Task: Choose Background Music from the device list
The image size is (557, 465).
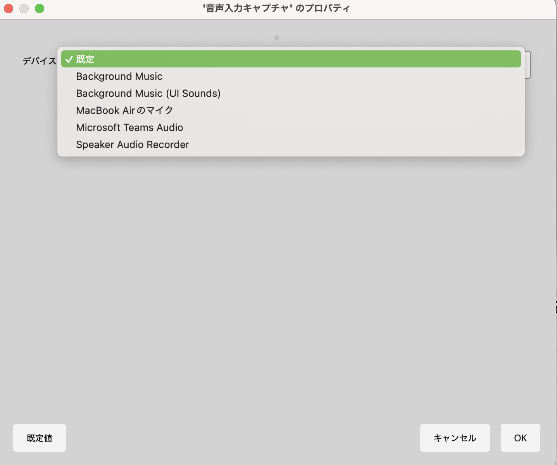Action: pos(119,76)
